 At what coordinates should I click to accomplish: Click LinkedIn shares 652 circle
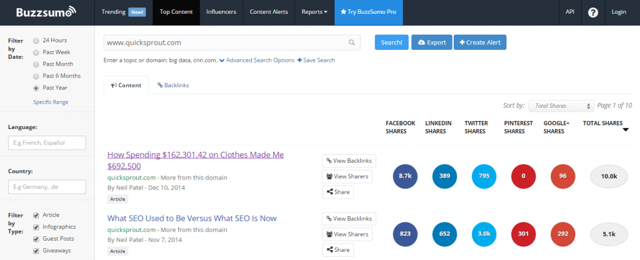pos(444,234)
